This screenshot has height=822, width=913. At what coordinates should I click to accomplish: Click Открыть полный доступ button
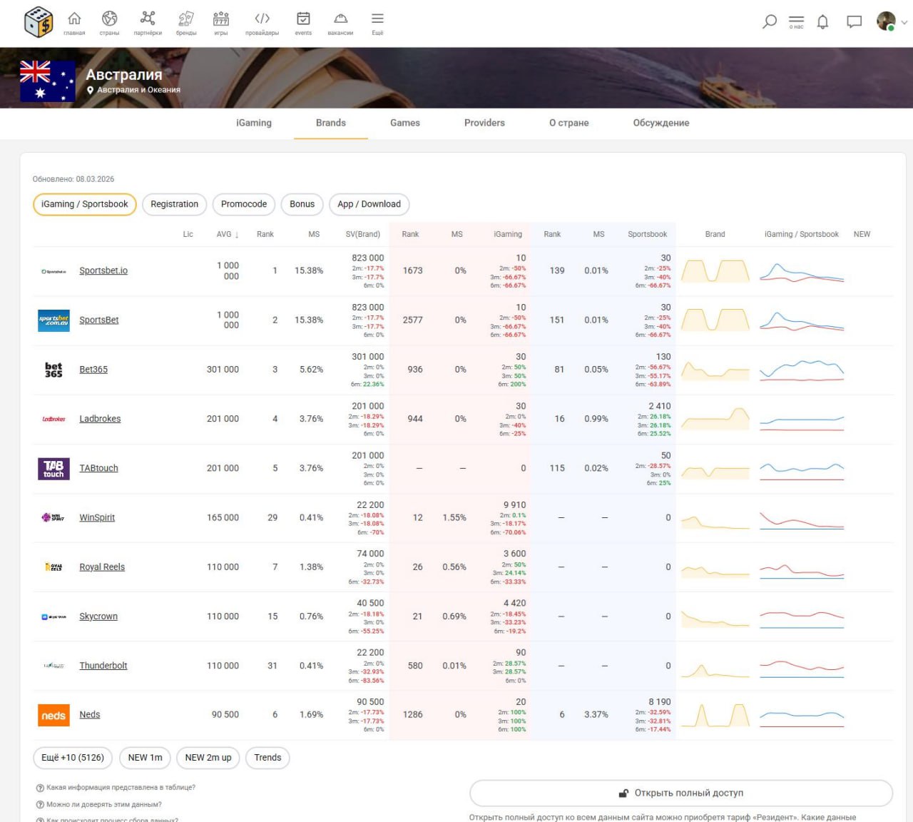[681, 793]
